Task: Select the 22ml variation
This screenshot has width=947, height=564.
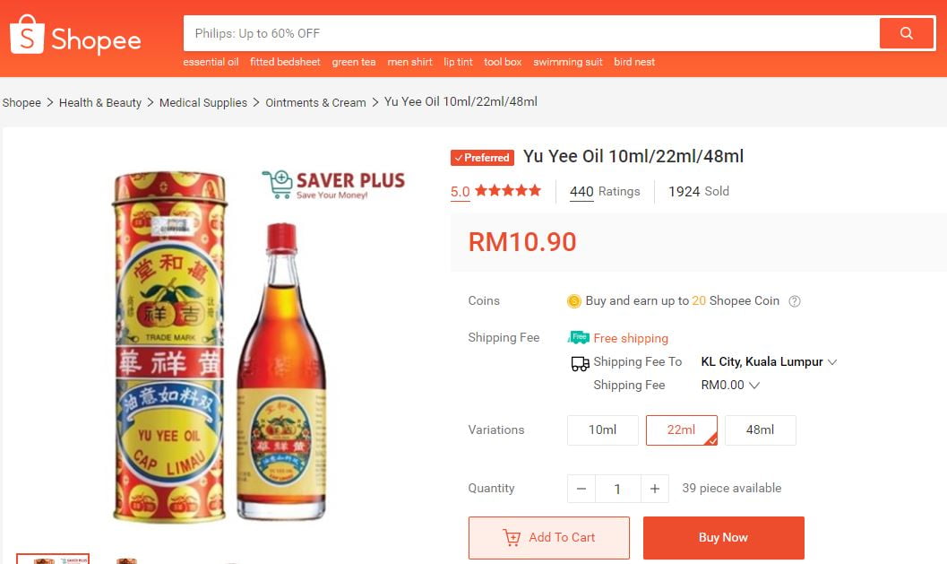Action: 681,430
